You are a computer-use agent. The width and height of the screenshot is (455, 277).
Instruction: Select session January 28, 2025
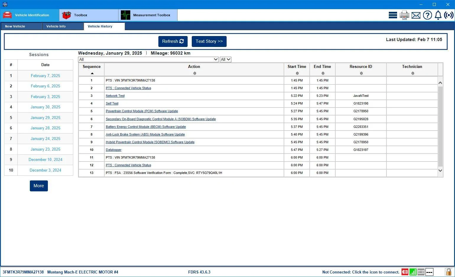[x=45, y=128]
